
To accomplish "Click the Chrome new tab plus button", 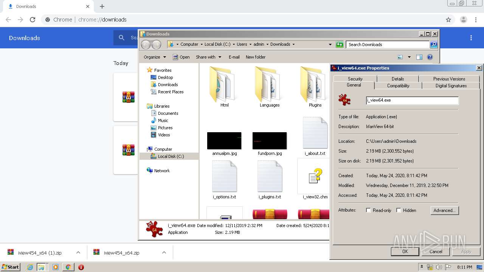I will point(102,6).
